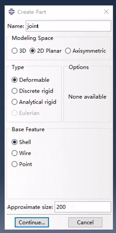The width and height of the screenshot is (116, 233).
Task: Close the Create Part dialog
Action: (106, 12)
